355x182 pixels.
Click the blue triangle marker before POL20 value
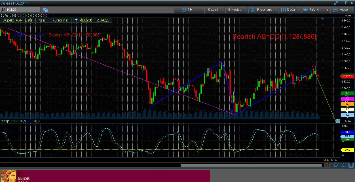click(x=76, y=20)
